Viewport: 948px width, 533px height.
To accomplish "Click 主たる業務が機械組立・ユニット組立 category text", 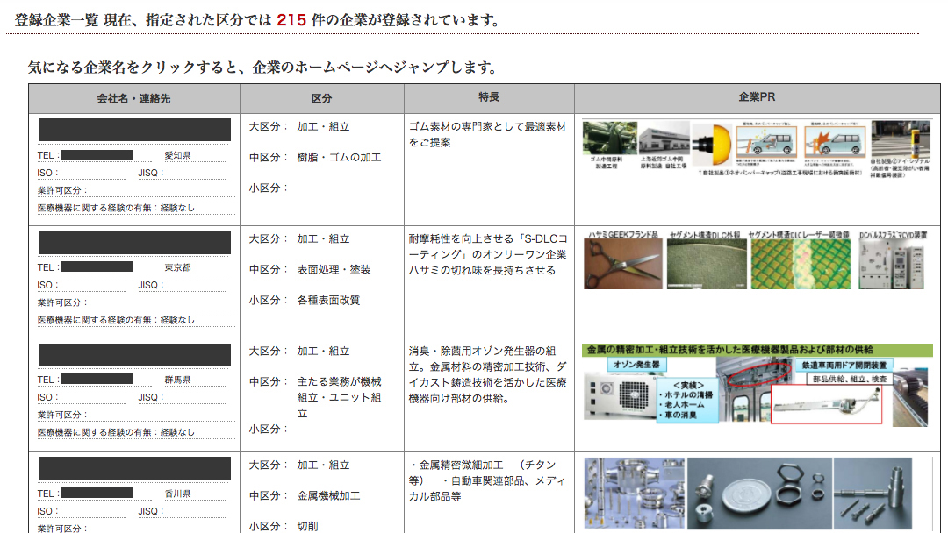I will point(339,397).
